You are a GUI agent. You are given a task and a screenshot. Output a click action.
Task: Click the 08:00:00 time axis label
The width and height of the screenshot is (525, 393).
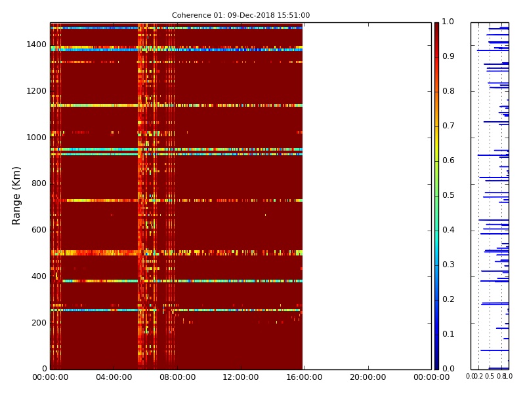177,377
